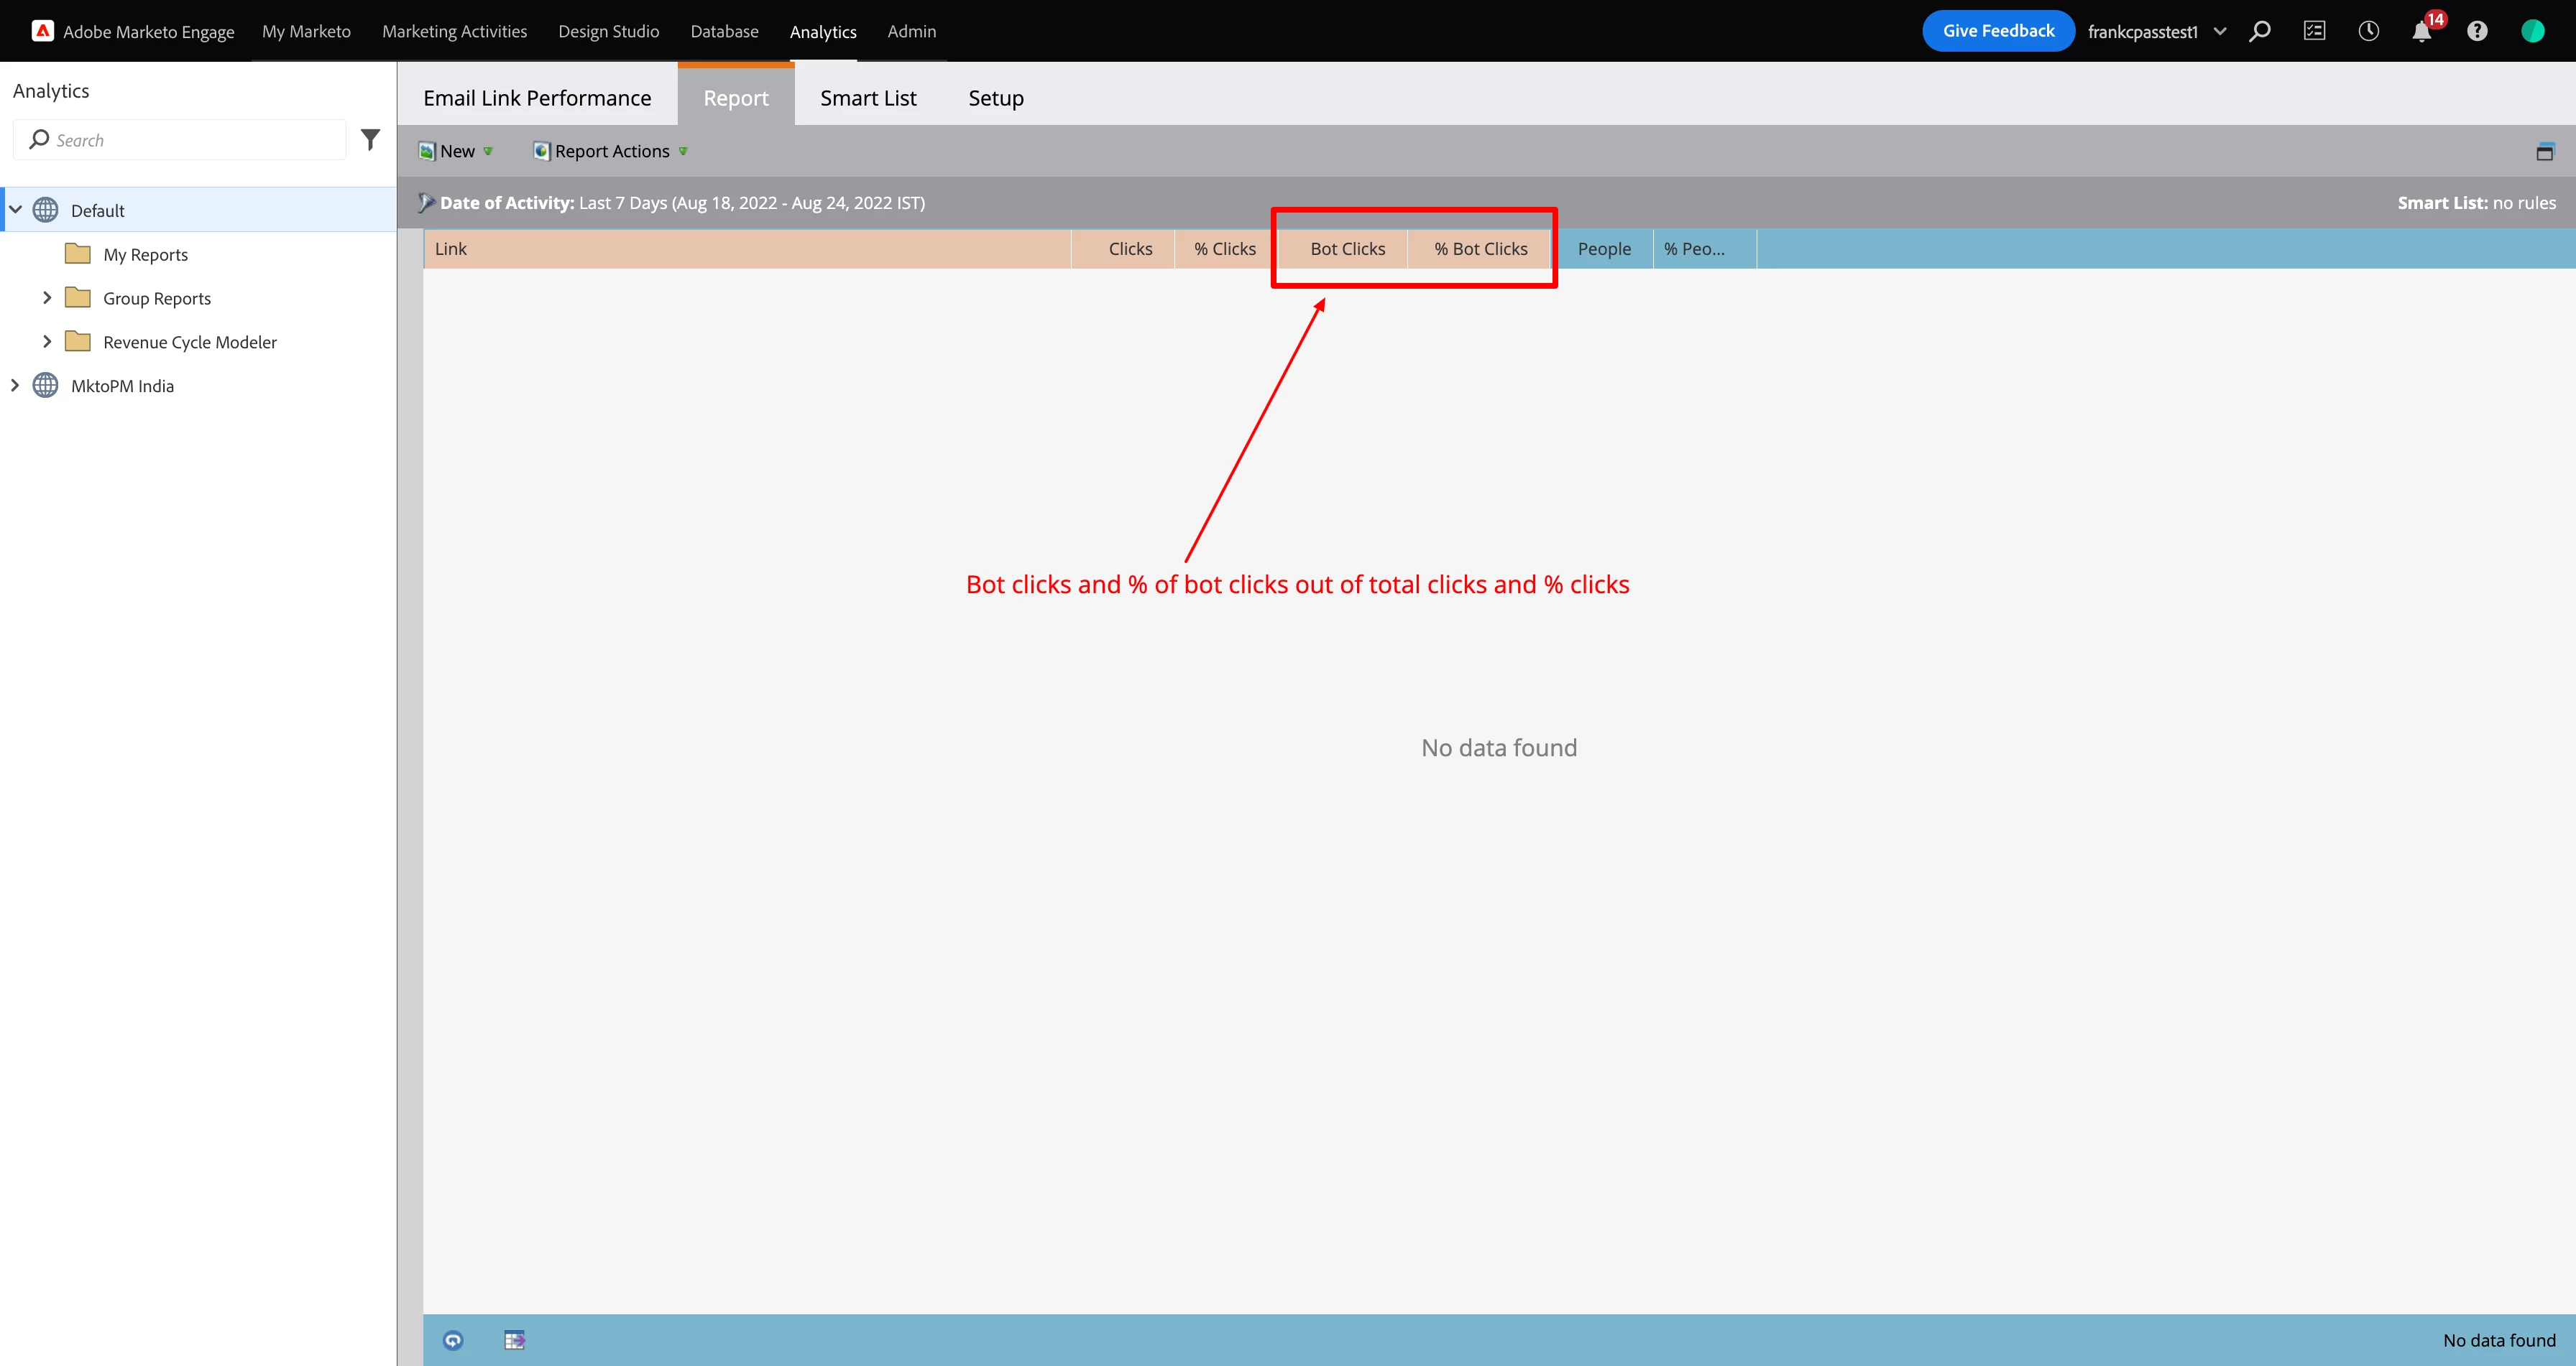This screenshot has width=2576, height=1366.
Task: Click the refresh icon in the bottom bar
Action: pyautogui.click(x=453, y=1340)
